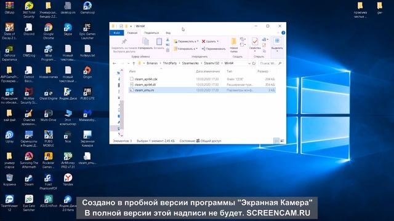Go to Binaries in the breadcrumb
Screen dimensions: 394x221
(x=152, y=63)
